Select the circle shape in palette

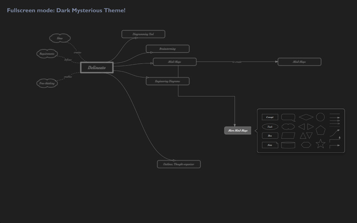tap(320, 117)
